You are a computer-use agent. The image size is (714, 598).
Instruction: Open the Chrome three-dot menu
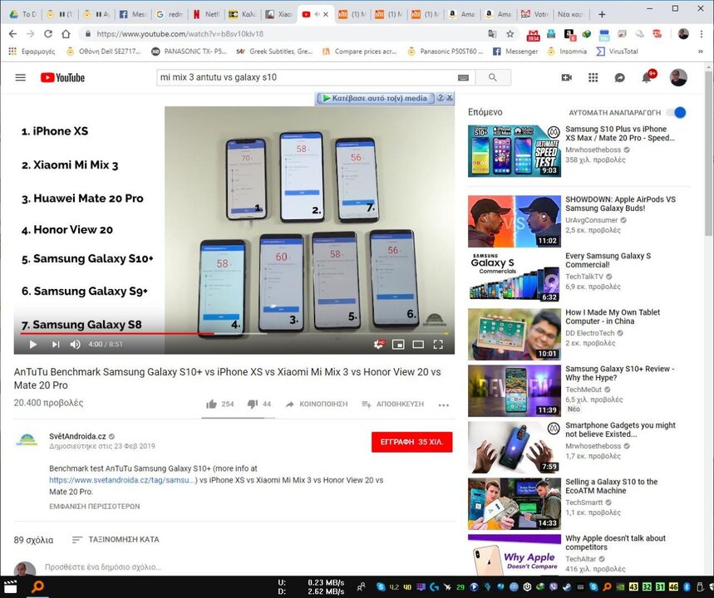(702, 34)
